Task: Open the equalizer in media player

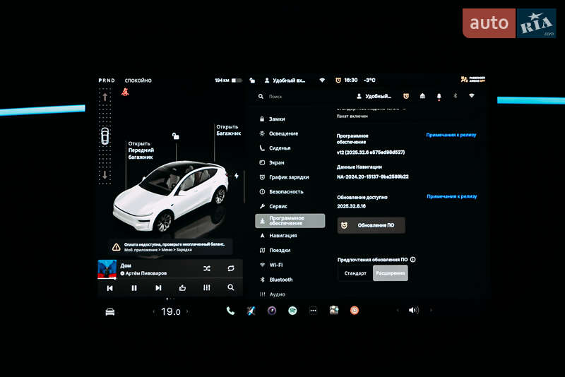Action: 206,287
